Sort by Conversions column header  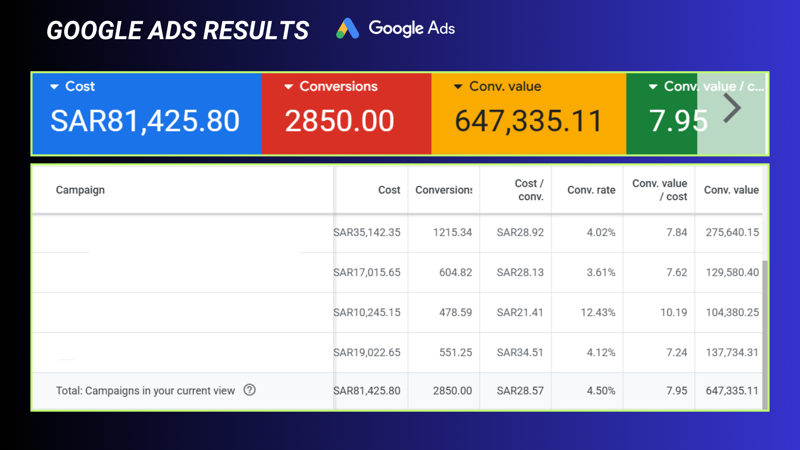pos(444,190)
